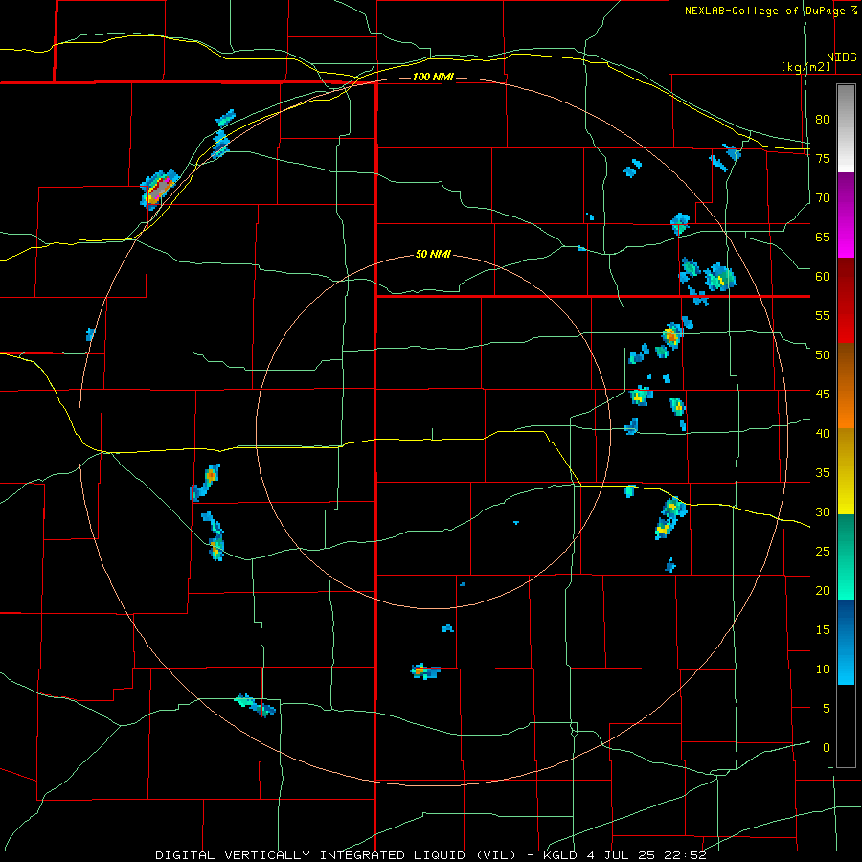This screenshot has width=862, height=862.
Task: Click the 10 value on the color scale
Action: [823, 669]
